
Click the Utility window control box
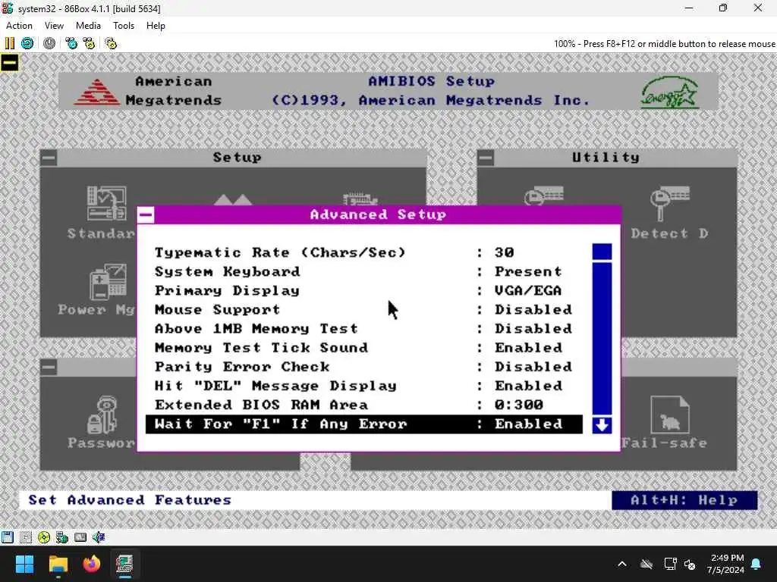[x=486, y=158]
